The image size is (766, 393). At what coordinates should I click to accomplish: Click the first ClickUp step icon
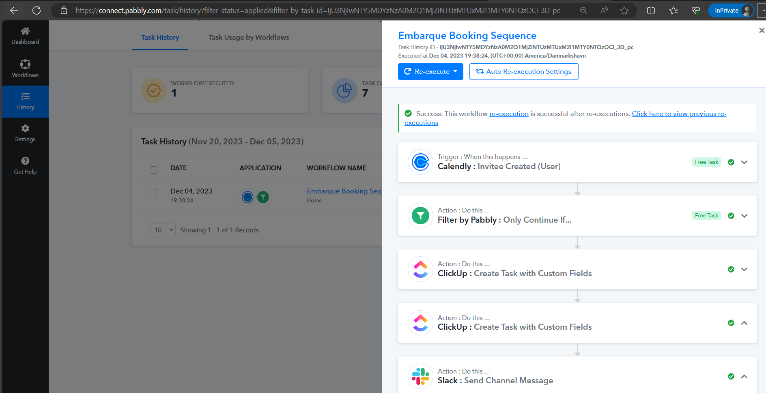(420, 269)
